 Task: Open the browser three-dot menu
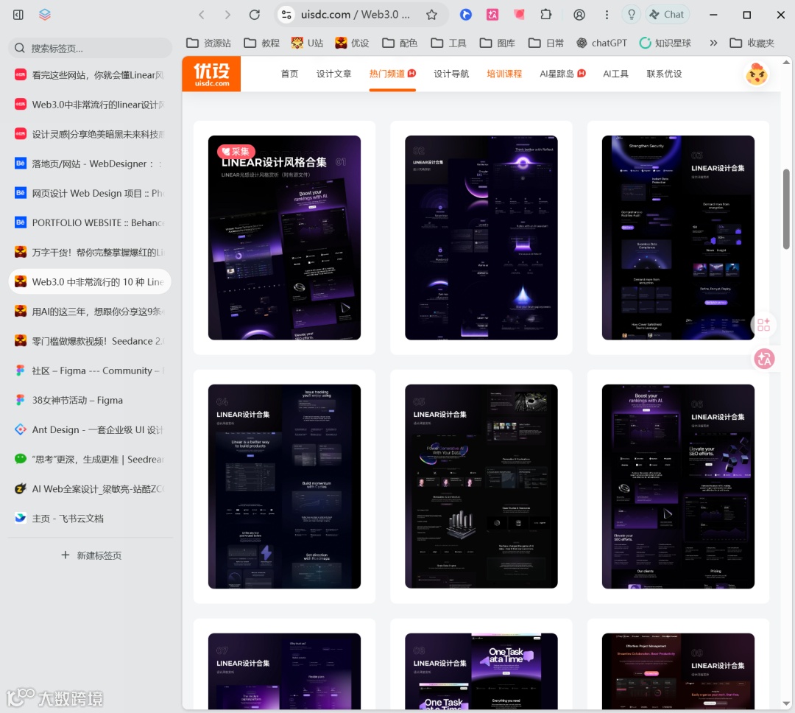pyautogui.click(x=607, y=15)
